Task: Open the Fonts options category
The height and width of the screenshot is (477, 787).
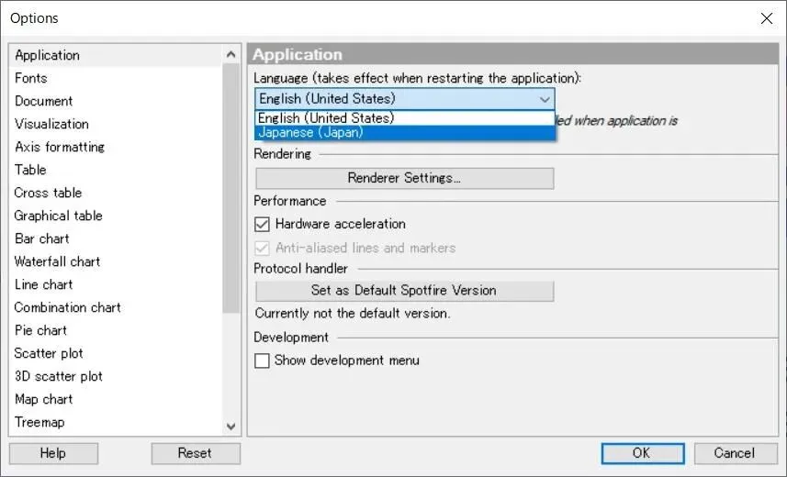Action: click(x=31, y=78)
